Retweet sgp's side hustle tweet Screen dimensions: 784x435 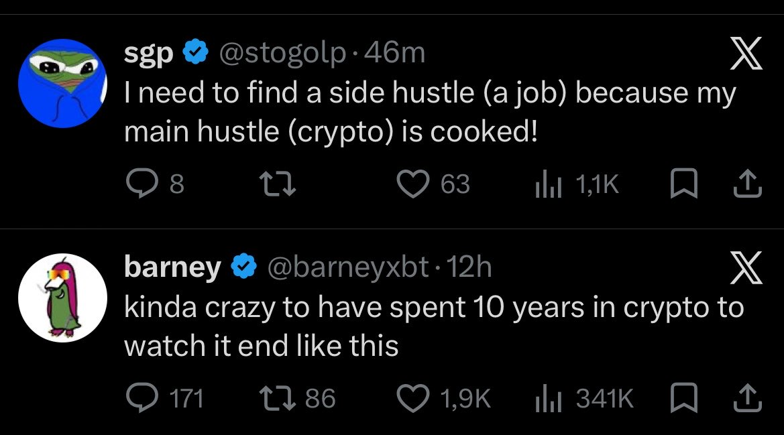click(x=278, y=184)
